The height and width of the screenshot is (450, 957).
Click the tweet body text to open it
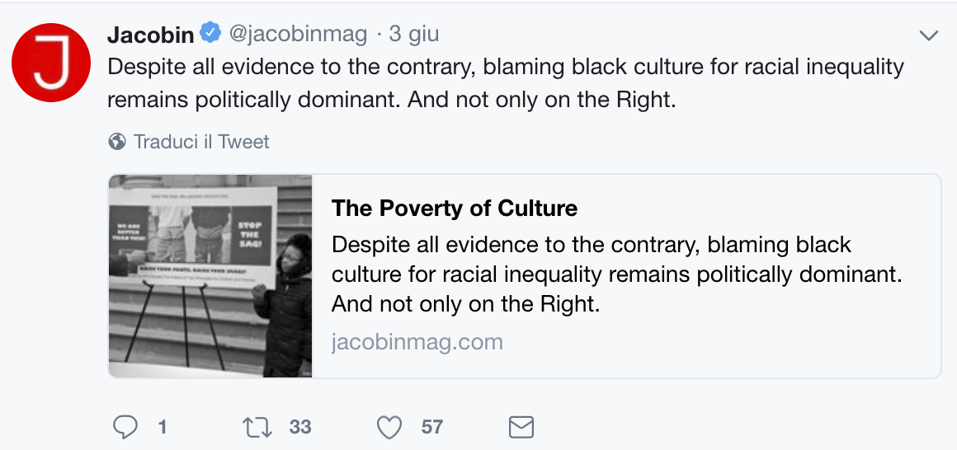505,82
